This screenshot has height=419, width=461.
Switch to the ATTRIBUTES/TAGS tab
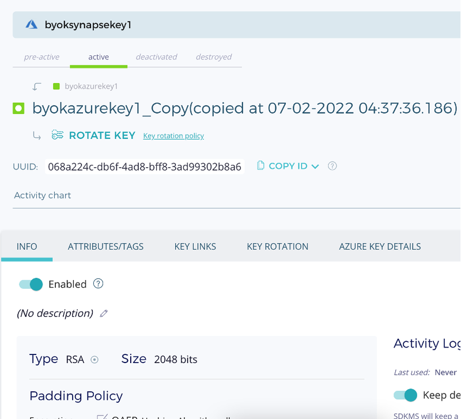click(105, 247)
